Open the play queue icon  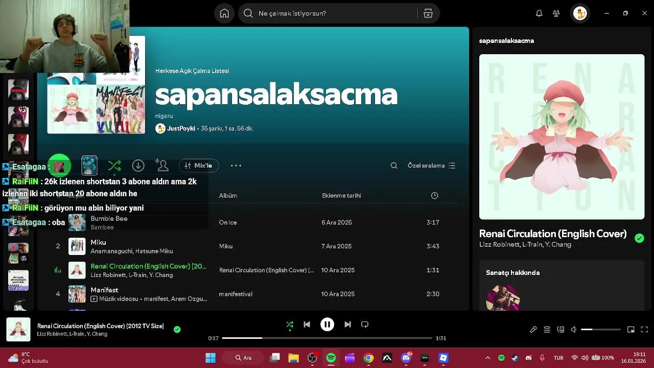547,330
